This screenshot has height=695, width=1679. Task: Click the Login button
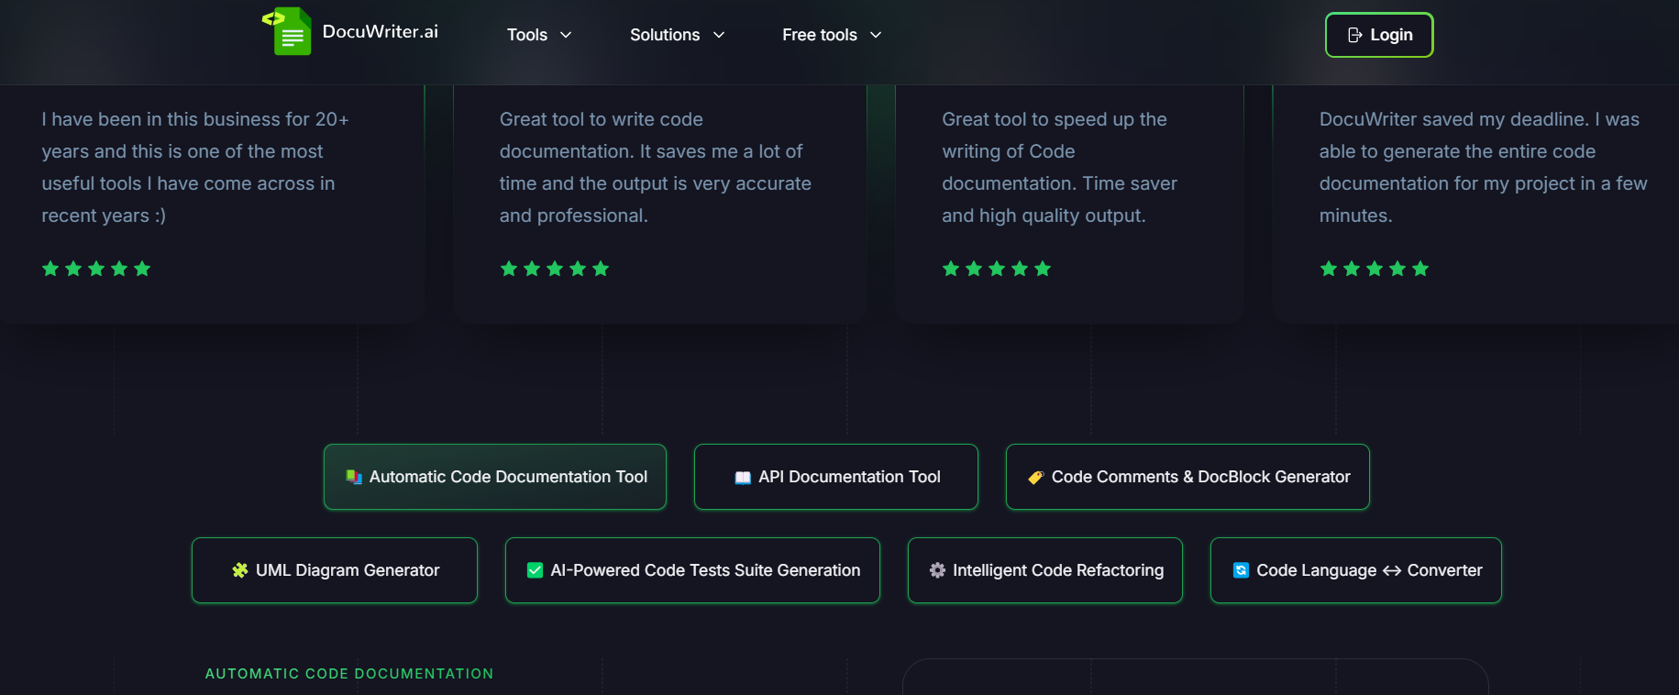coord(1379,35)
